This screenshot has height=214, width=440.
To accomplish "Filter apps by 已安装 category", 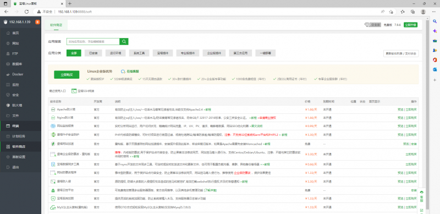I will [x=93, y=53].
